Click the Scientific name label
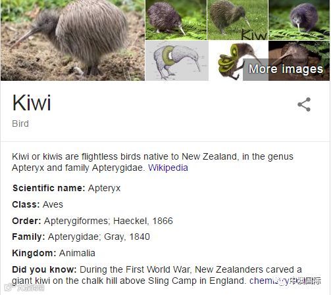Viewport: 331px width, 295px height. [49, 188]
